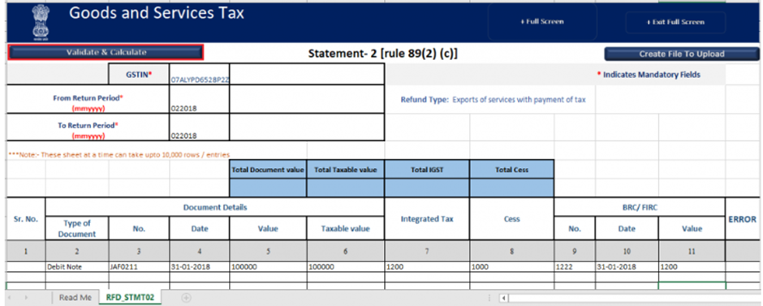Click next sheet navigation arrow
This screenshot has width=763, height=306.
point(27,298)
